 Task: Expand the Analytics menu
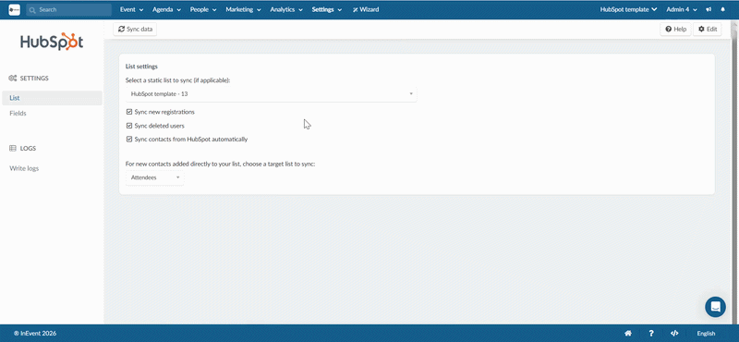(x=285, y=9)
